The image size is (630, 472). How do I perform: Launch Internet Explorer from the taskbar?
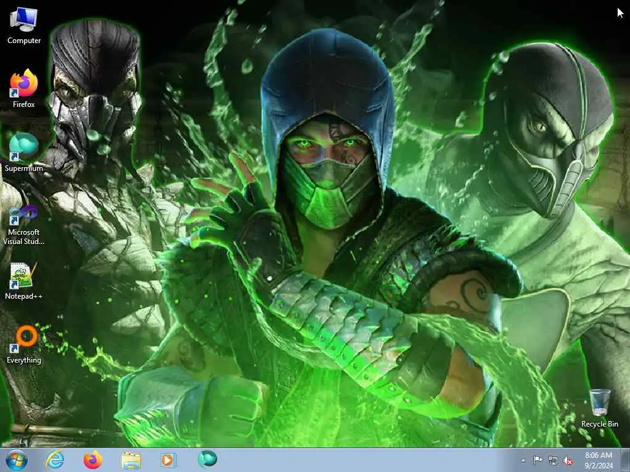pyautogui.click(x=55, y=460)
